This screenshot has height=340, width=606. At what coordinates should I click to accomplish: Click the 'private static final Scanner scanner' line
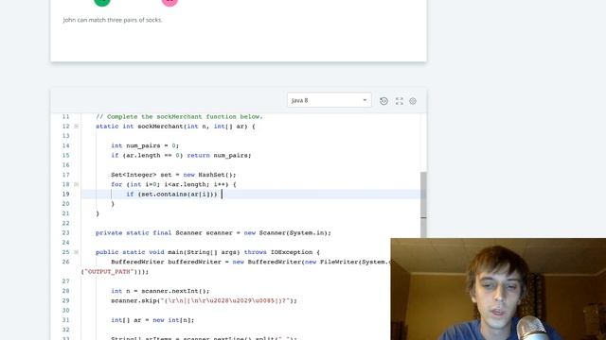point(213,233)
